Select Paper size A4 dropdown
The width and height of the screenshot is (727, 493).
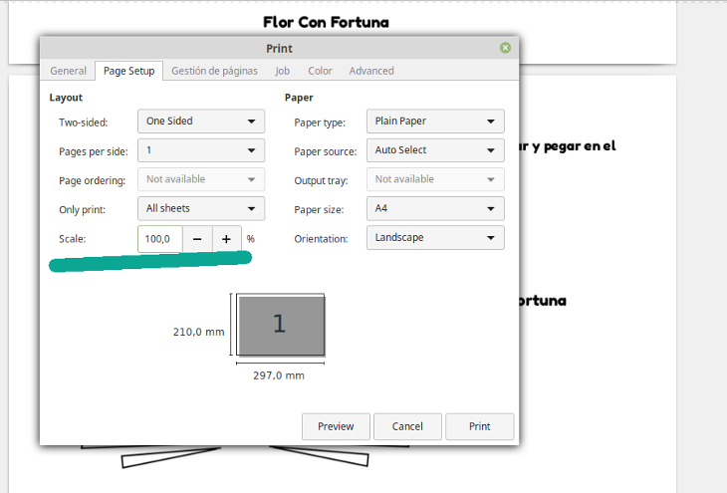coord(434,209)
